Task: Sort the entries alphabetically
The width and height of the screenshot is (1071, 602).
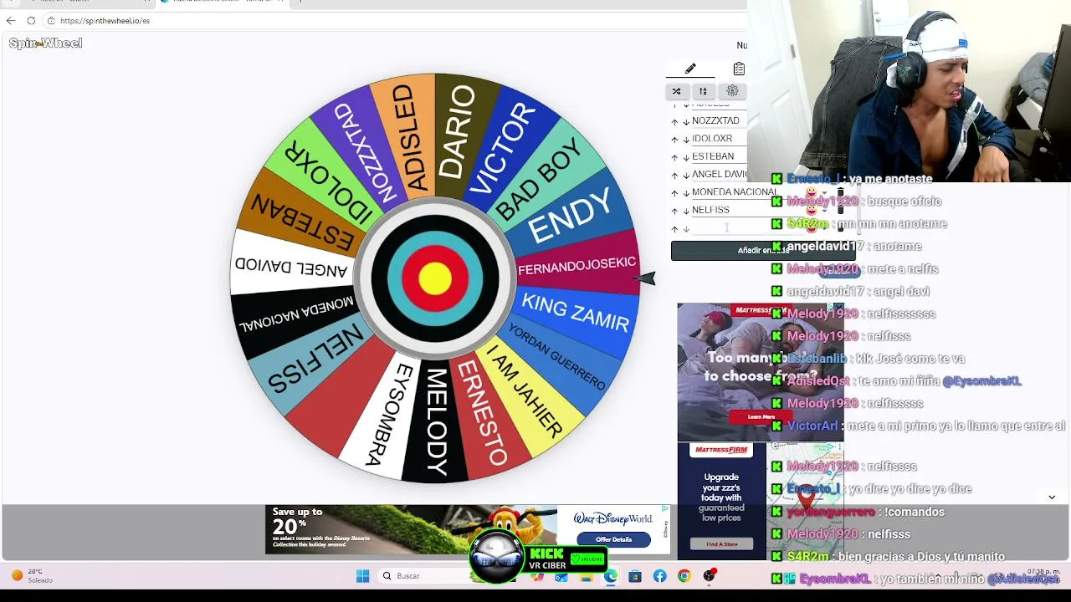Action: (x=703, y=91)
